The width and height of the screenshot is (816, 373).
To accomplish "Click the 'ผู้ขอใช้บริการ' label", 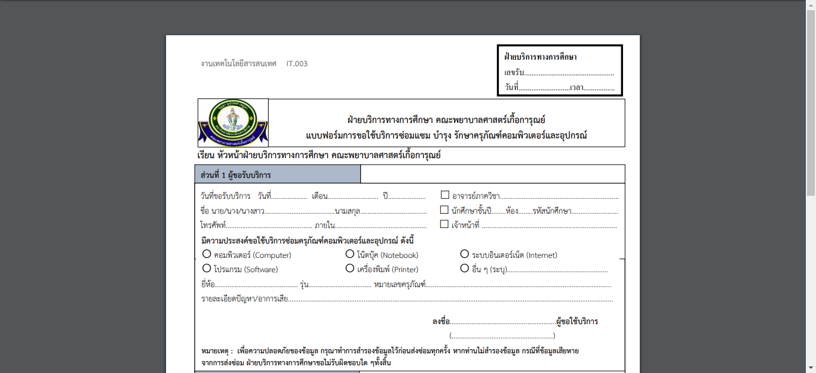I will 577,322.
